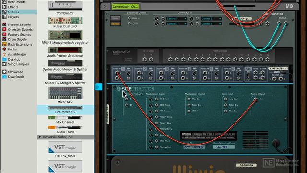The image size is (307, 173).
Task: Open the Downloads folder icon
Action: [4, 77]
